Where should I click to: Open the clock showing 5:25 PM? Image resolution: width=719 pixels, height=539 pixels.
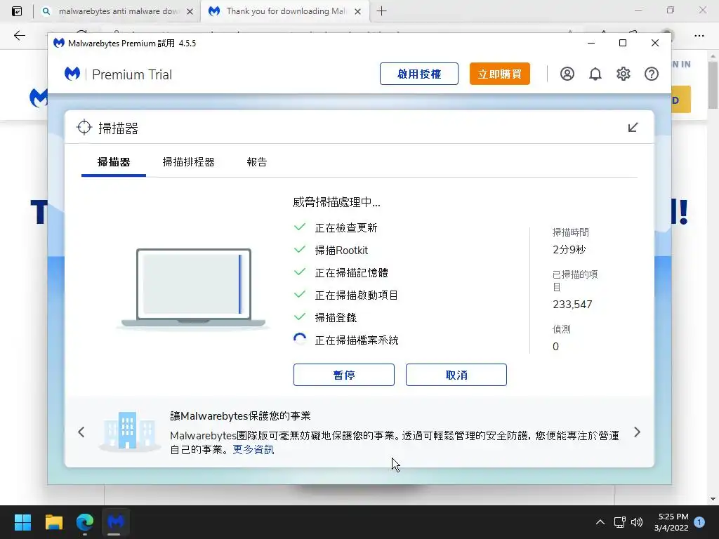(671, 522)
